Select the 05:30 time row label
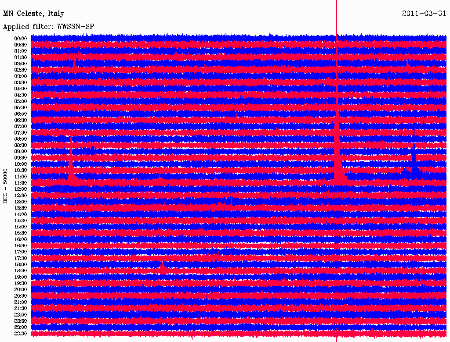The height and width of the screenshot is (342, 450). point(21,107)
